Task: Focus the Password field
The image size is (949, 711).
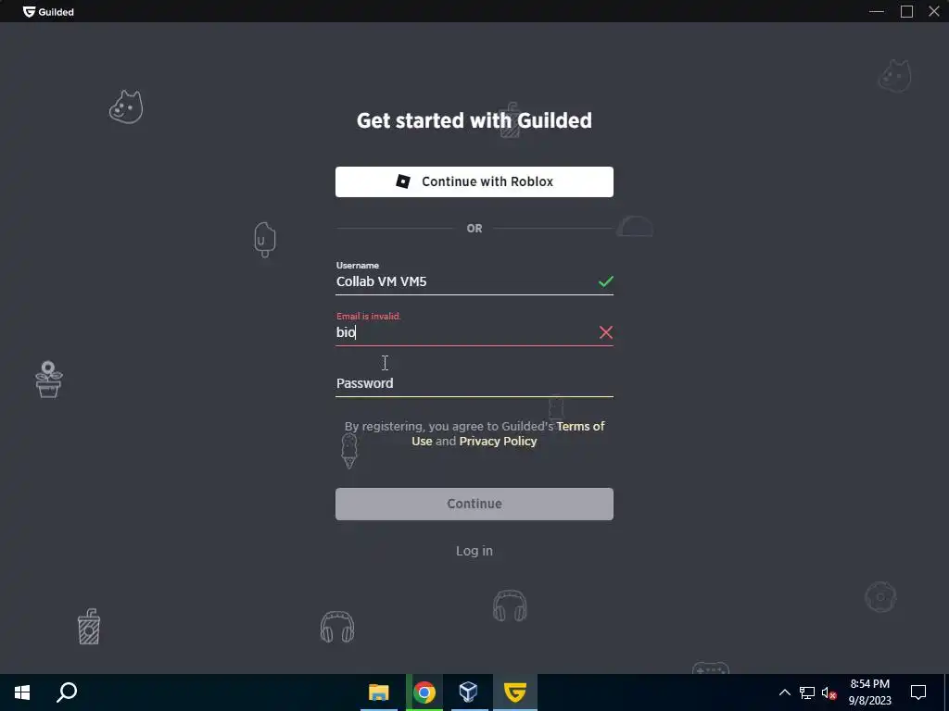Action: click(474, 383)
